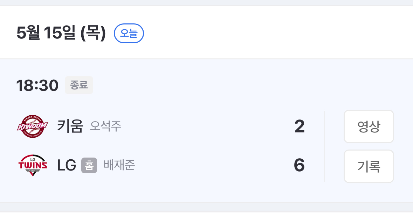Screen dimensions: 413x218
Task: Click the (목) weekday label
Action: tap(93, 34)
